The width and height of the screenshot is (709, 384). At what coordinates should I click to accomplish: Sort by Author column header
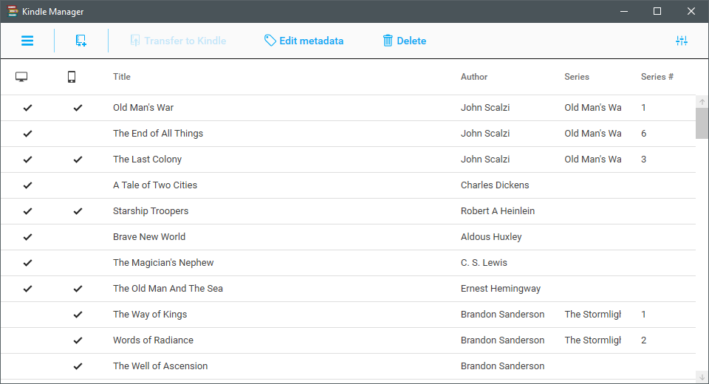point(474,77)
